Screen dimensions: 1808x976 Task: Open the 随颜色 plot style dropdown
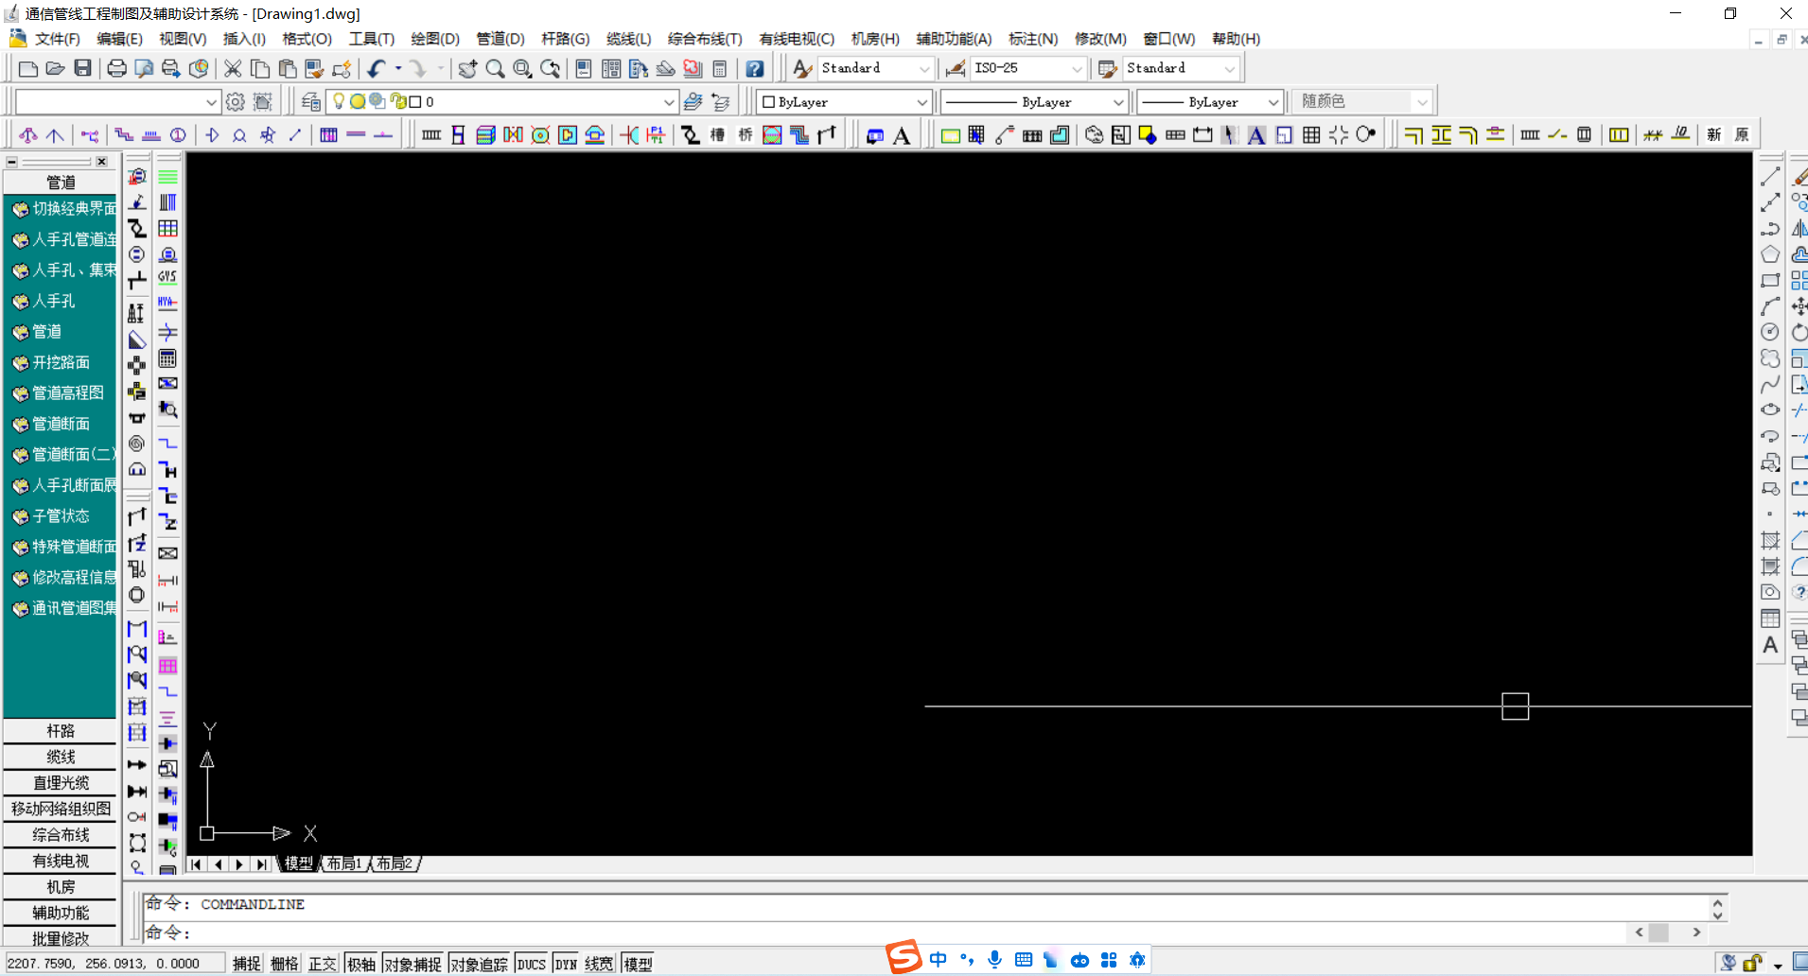point(1362,101)
